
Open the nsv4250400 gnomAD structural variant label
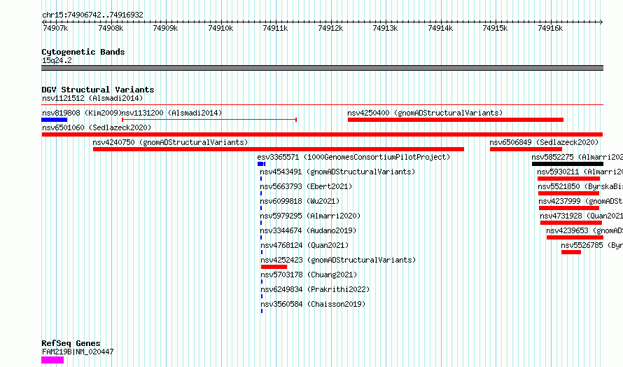coord(425,113)
